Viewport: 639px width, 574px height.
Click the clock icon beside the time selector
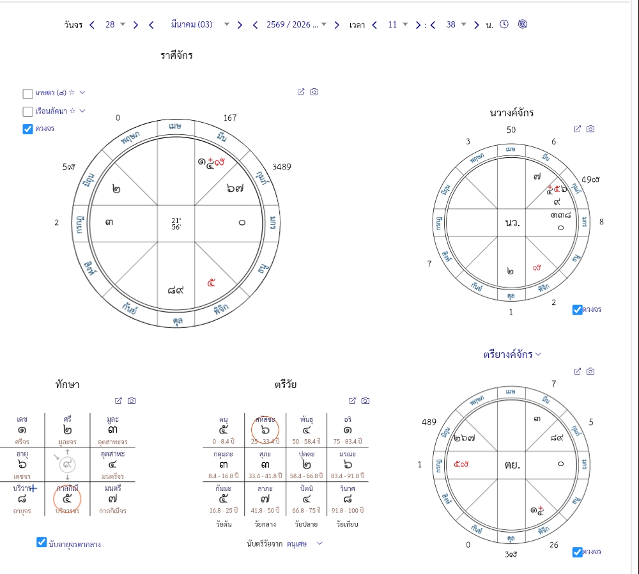[x=504, y=24]
